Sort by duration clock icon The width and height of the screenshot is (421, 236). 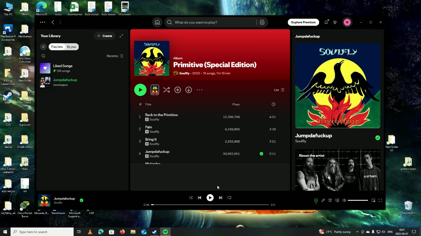(273, 104)
